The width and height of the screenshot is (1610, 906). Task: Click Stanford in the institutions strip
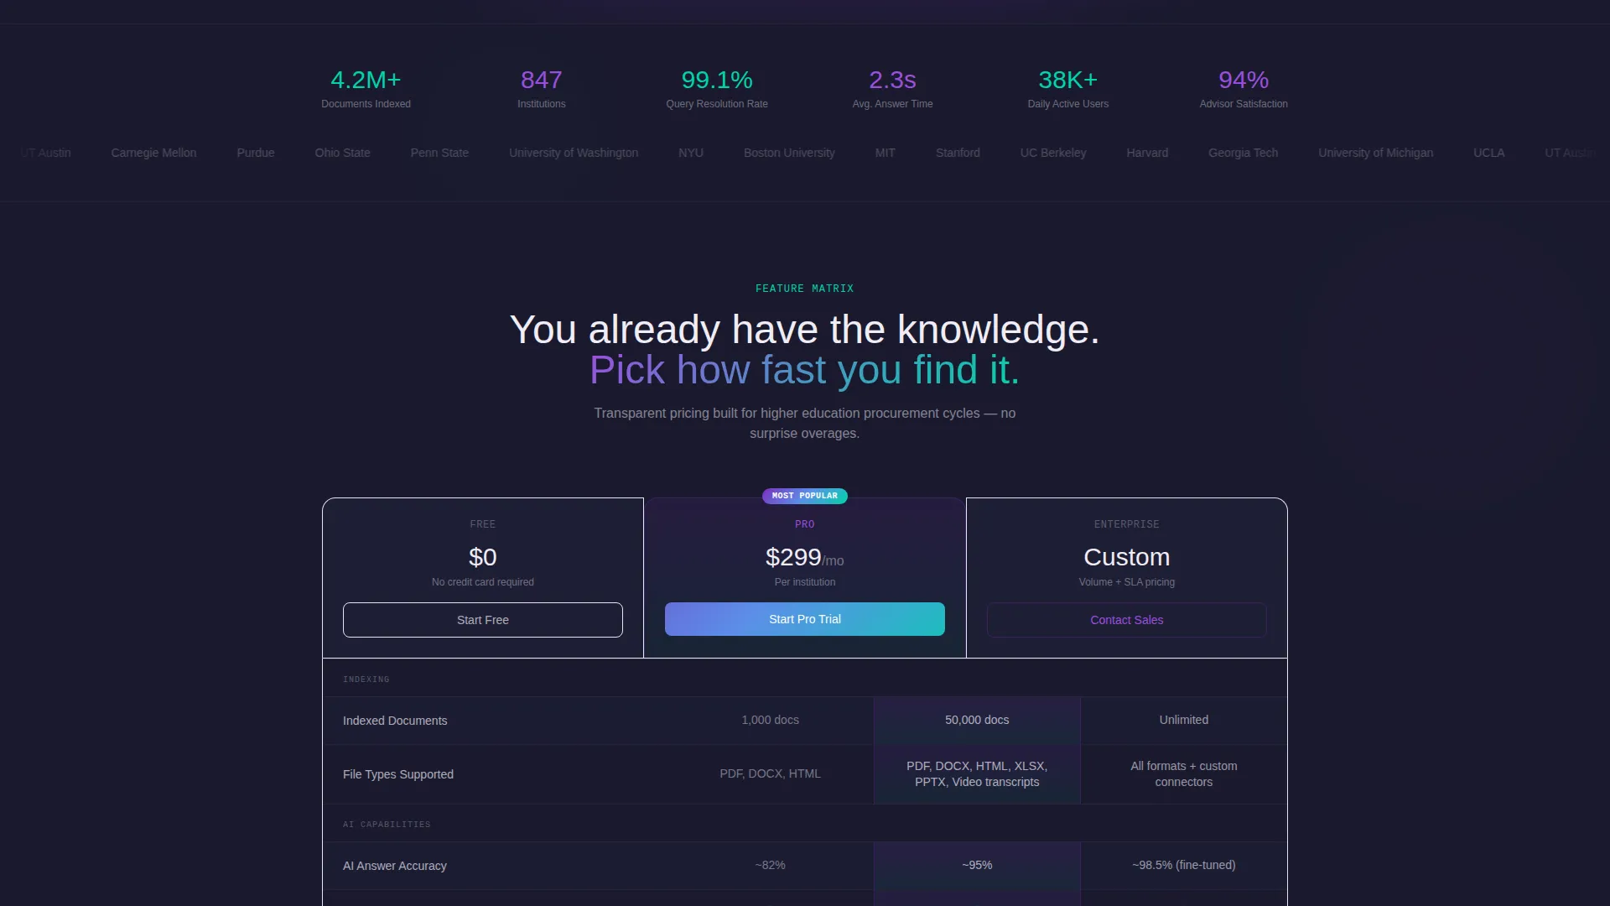[x=958, y=153]
